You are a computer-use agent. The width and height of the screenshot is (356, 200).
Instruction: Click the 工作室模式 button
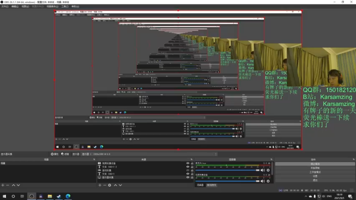[315, 172]
